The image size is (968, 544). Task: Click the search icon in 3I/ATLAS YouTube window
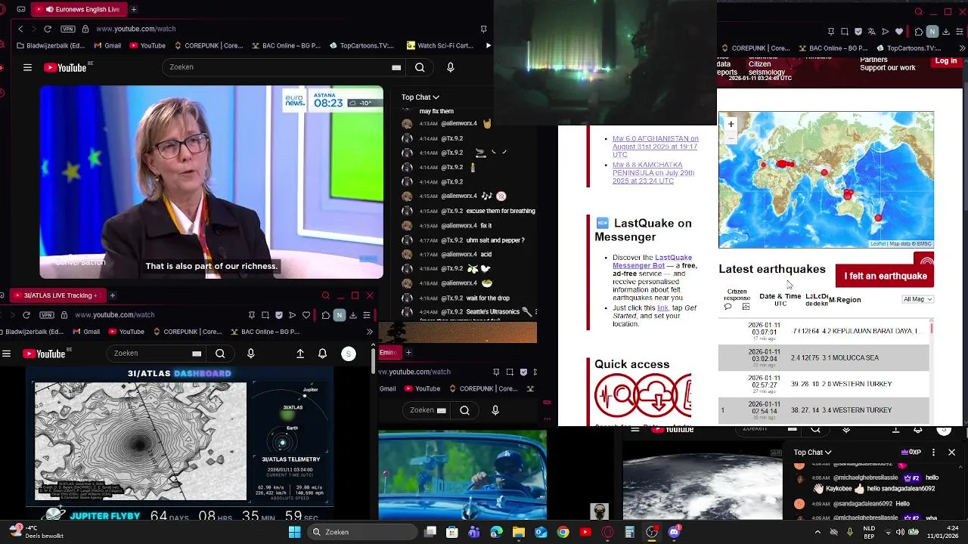pyautogui.click(x=220, y=354)
